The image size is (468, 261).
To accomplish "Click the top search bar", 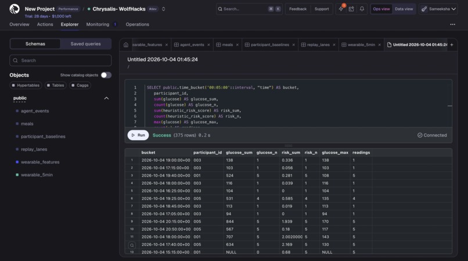I will click(249, 9).
